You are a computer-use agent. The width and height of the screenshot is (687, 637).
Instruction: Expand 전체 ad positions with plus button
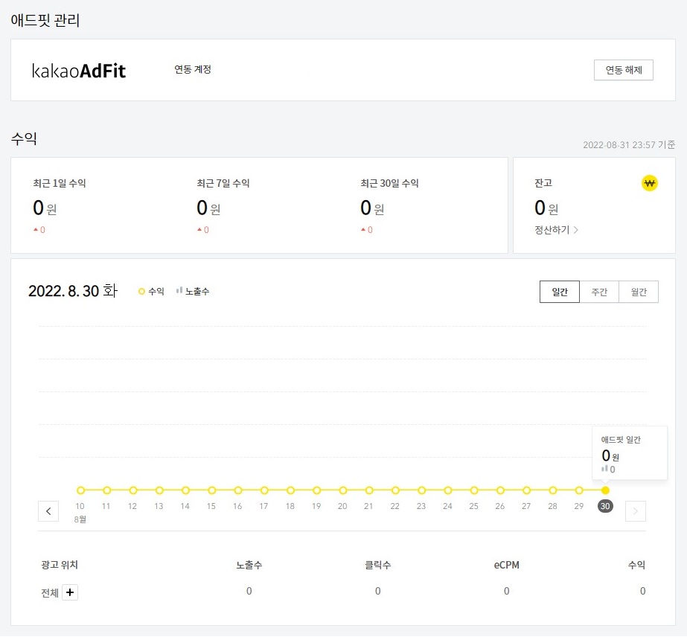coord(70,592)
